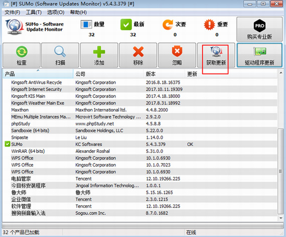Select the WinRAR (64 bits) row
The height and width of the screenshot is (237, 286).
pos(140,151)
